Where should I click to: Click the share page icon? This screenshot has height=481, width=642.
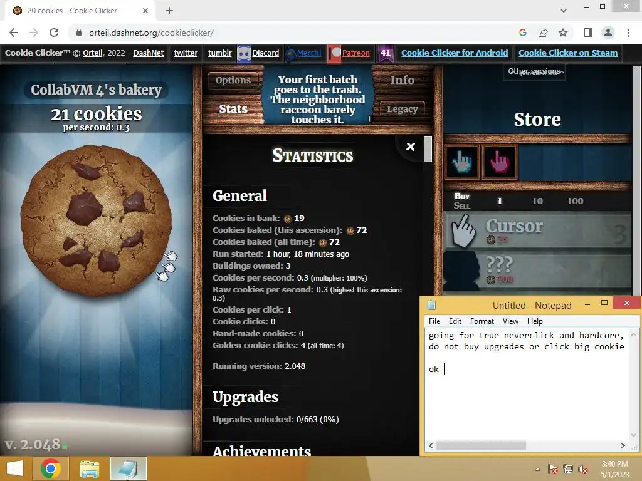click(543, 33)
